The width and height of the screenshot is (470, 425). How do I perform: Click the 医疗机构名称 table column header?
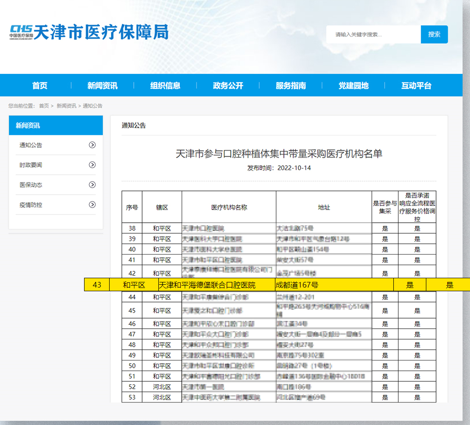click(x=229, y=208)
